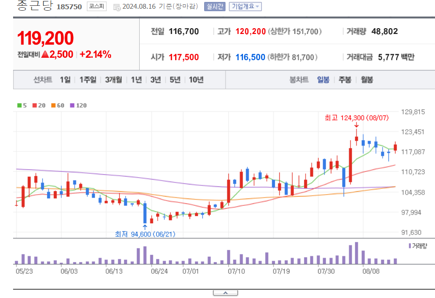This screenshot has height=298, width=435.
Task: Select the 5년 line chart period
Action: tap(175, 80)
